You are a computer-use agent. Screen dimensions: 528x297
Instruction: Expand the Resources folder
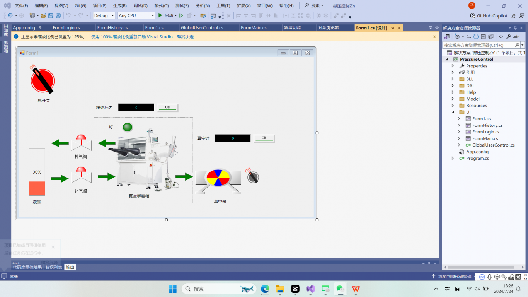[453, 105]
